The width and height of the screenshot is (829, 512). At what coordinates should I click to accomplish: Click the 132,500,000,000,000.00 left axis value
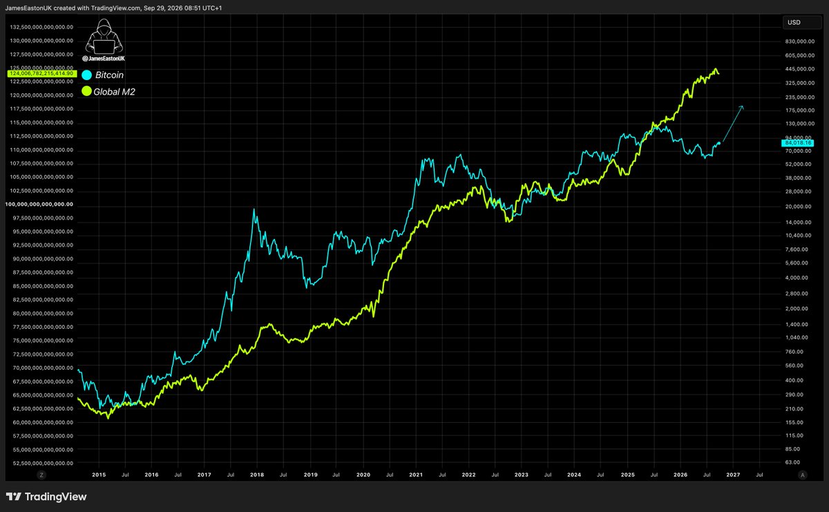pos(41,26)
